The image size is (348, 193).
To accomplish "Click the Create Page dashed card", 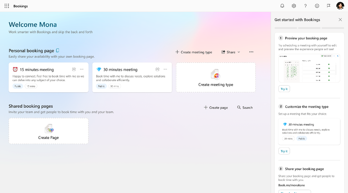I will pyautogui.click(x=48, y=131).
